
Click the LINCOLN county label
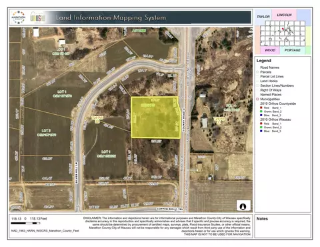tap(284, 15)
